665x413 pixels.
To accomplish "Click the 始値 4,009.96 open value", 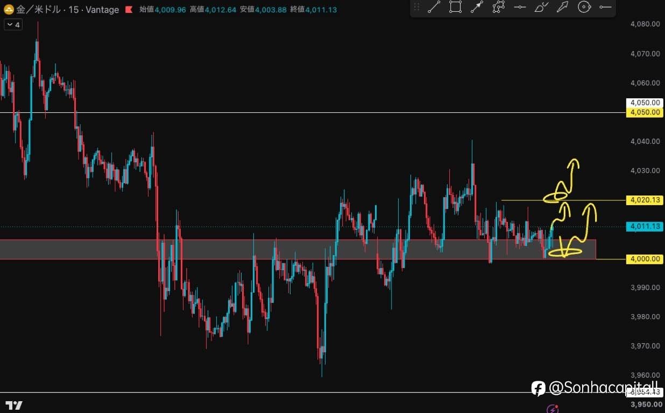I will pyautogui.click(x=162, y=10).
